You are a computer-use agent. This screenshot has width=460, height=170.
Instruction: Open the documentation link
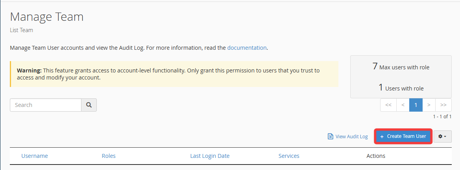(247, 48)
